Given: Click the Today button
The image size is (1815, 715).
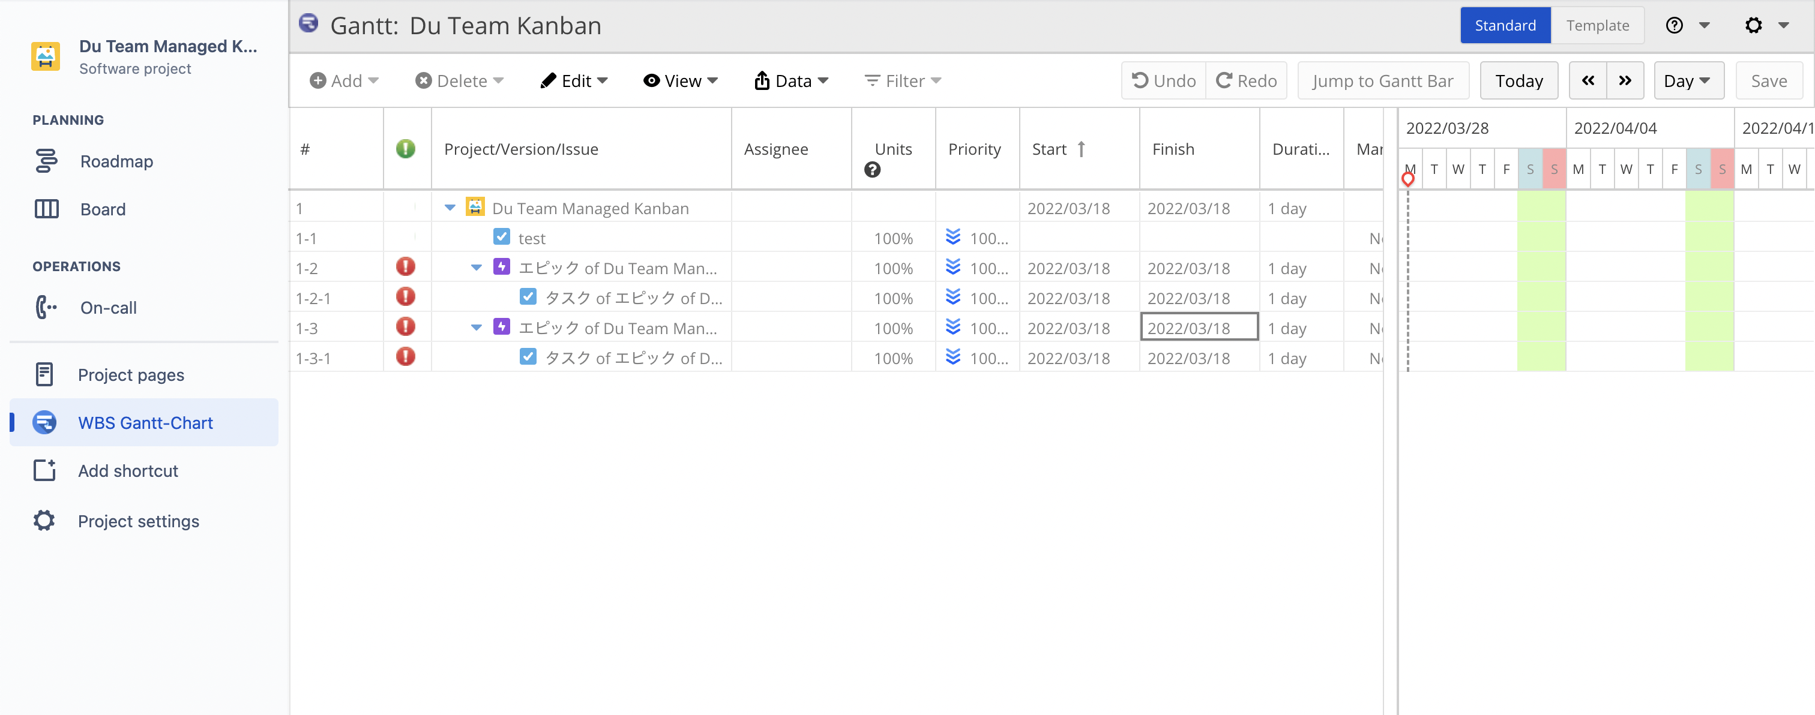Looking at the screenshot, I should (1519, 81).
